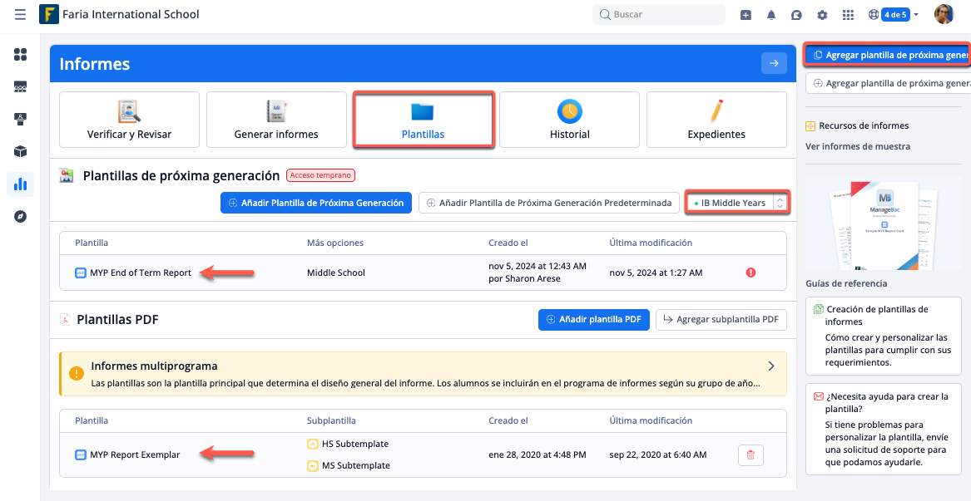Open the Generar informes tab
Screen dimensions: 971x501
coord(276,120)
